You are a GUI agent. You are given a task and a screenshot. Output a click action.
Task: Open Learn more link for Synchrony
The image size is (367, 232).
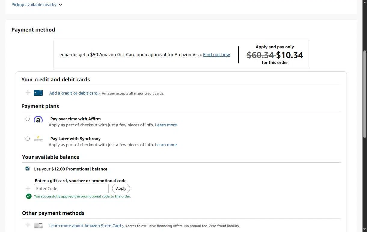(x=166, y=145)
